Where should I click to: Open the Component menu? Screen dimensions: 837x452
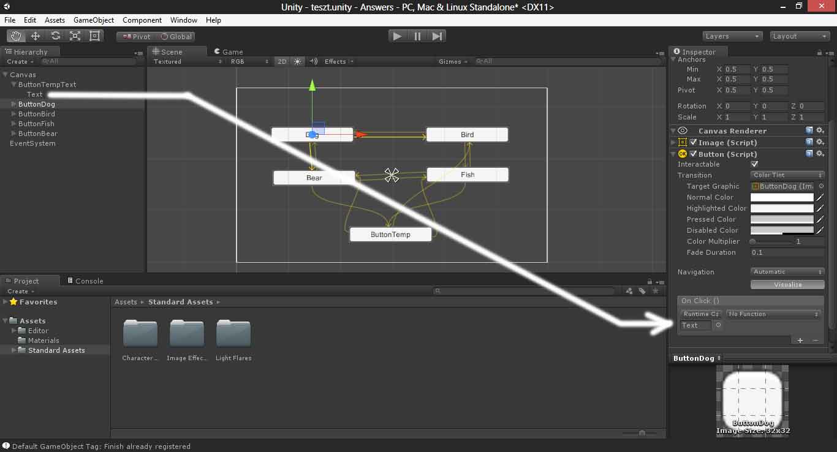(142, 20)
